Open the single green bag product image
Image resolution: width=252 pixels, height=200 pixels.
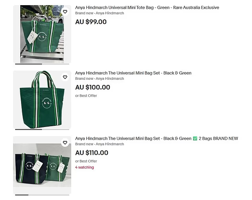[x=42, y=99]
